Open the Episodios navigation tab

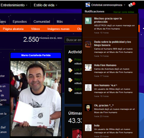(x=20, y=22)
